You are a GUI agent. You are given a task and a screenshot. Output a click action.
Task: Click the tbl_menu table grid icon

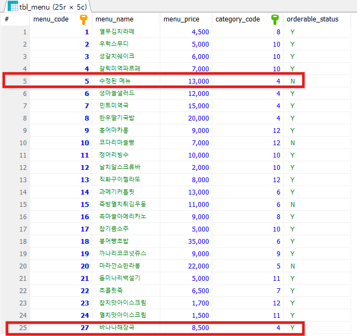pyautogui.click(x=13, y=6)
